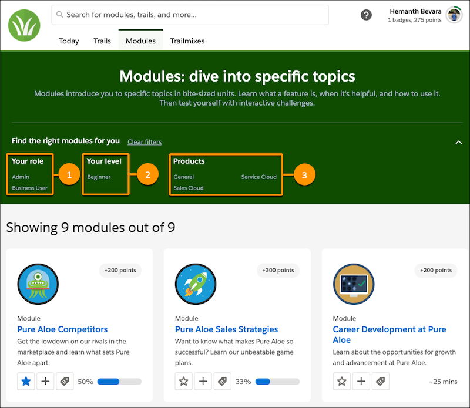Open Career Development at Pure Aloe title
This screenshot has height=408, width=470.
pos(390,334)
